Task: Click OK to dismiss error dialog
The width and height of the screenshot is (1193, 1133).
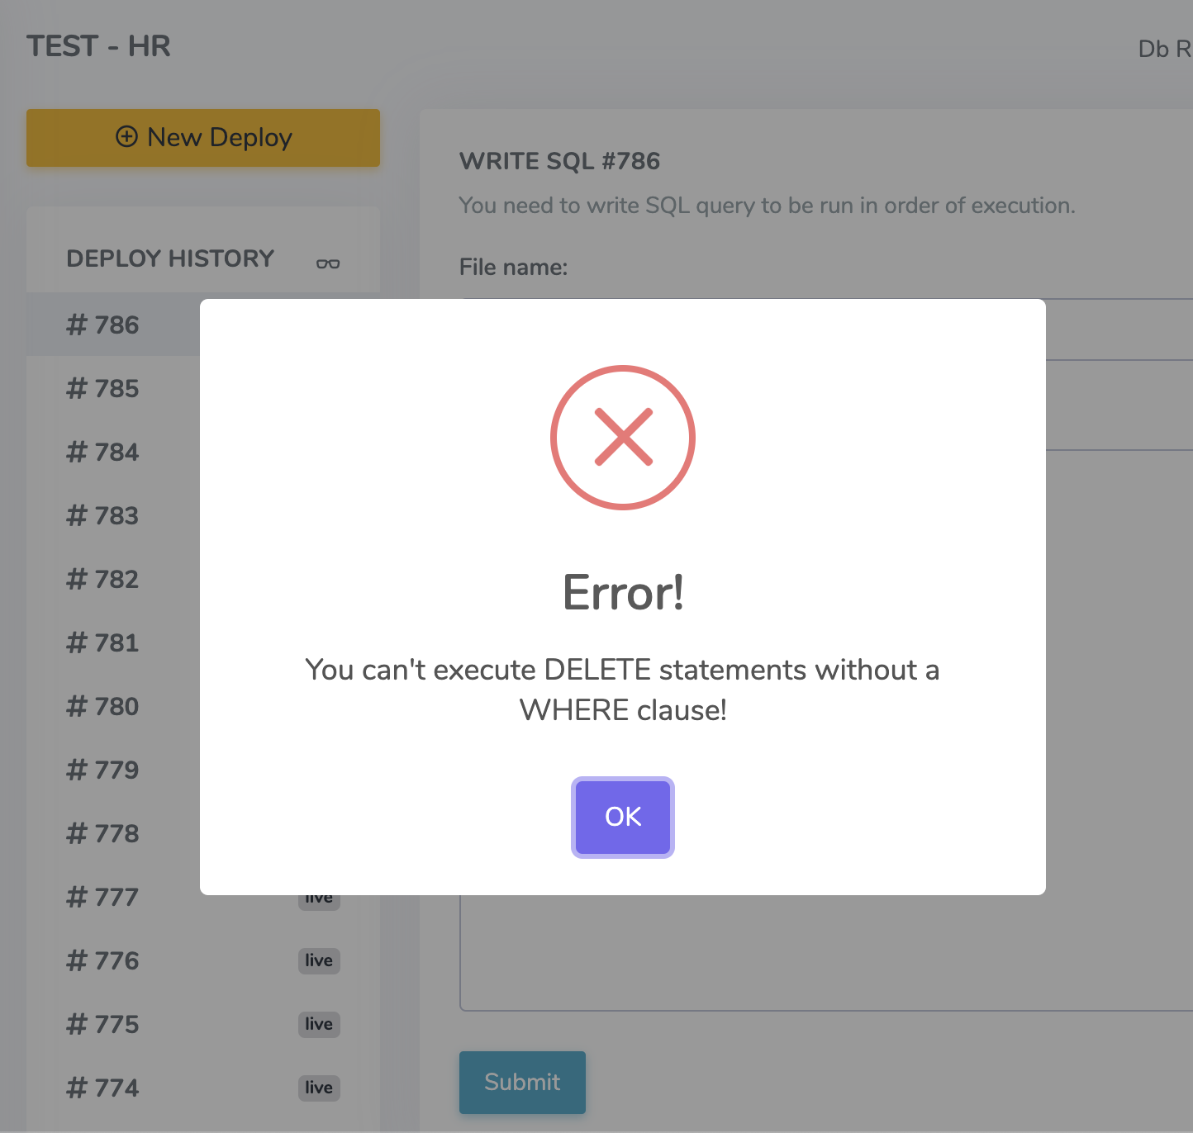Action: click(622, 817)
